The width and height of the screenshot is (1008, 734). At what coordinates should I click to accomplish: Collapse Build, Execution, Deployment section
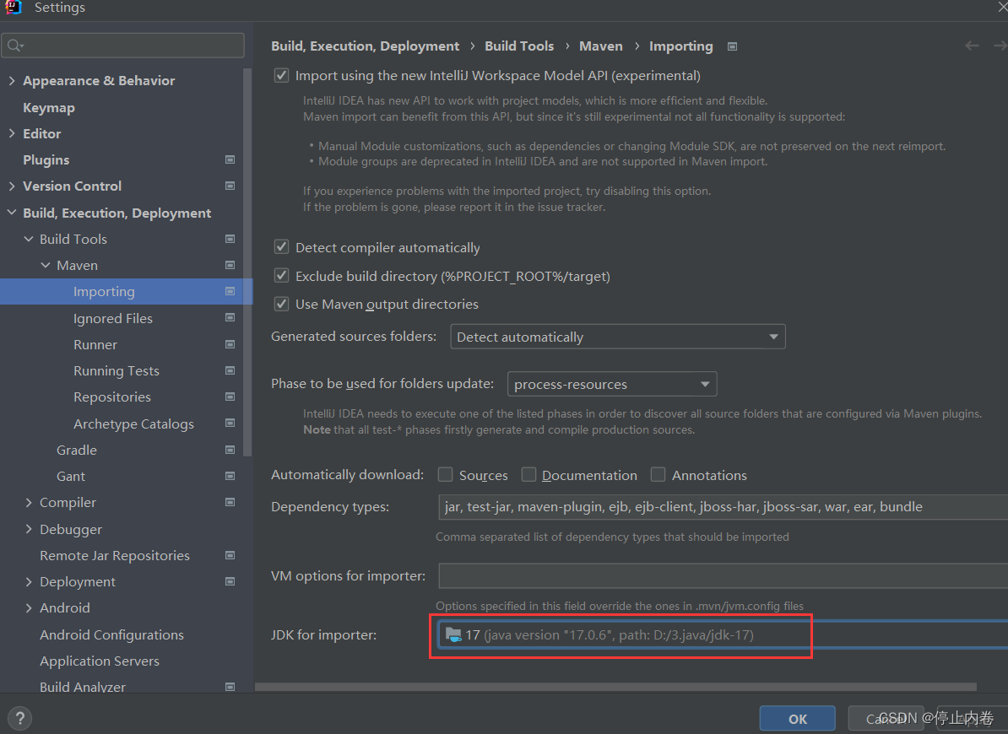[x=12, y=212]
